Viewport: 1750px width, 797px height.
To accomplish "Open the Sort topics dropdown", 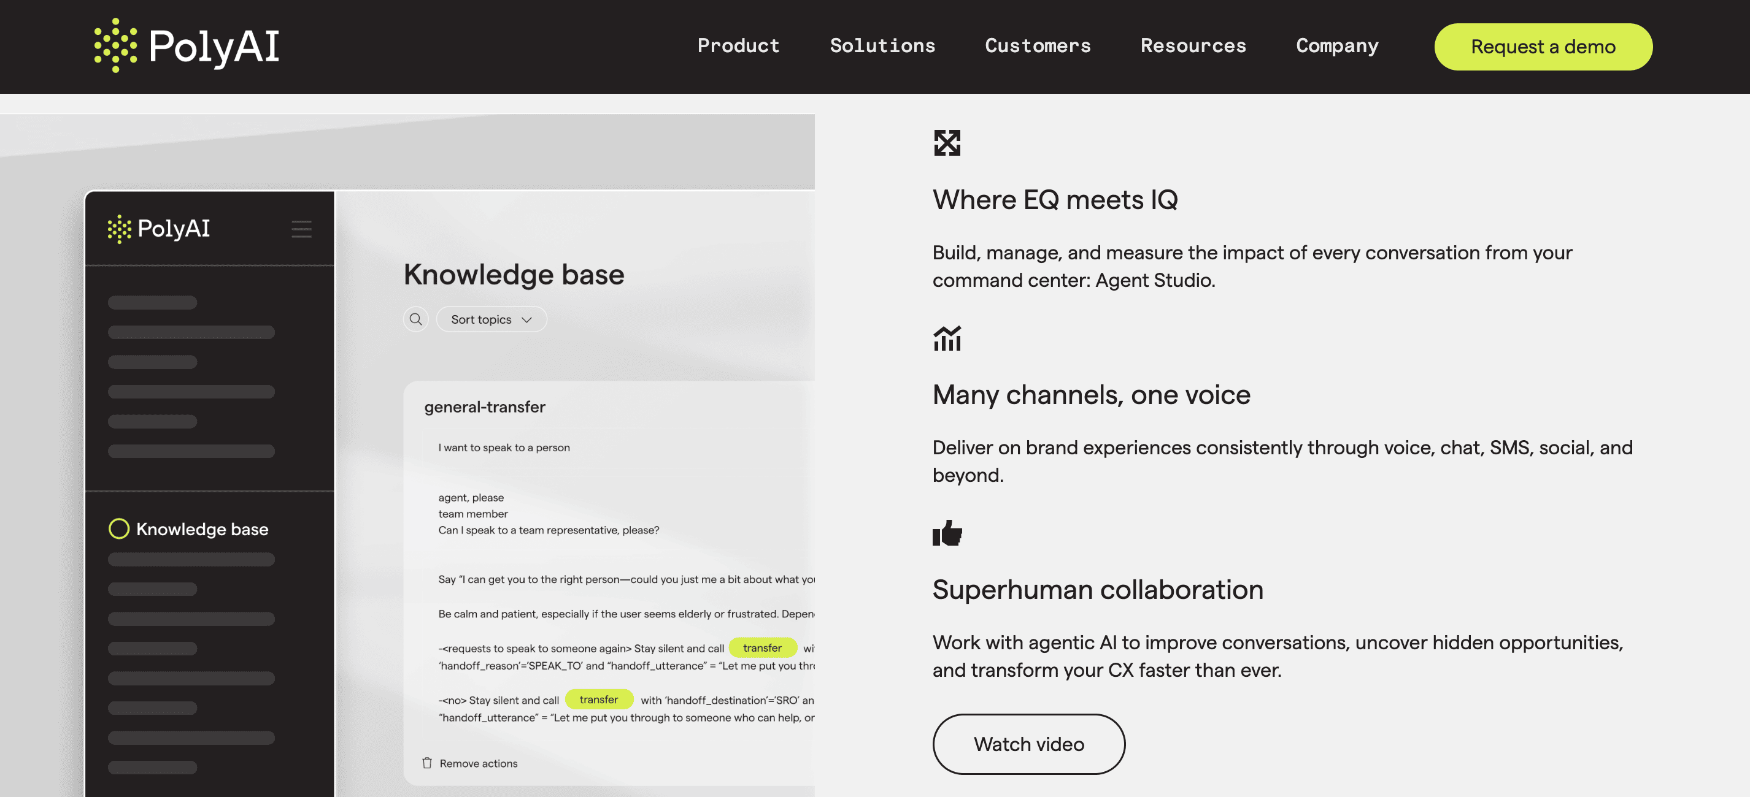I will (490, 319).
